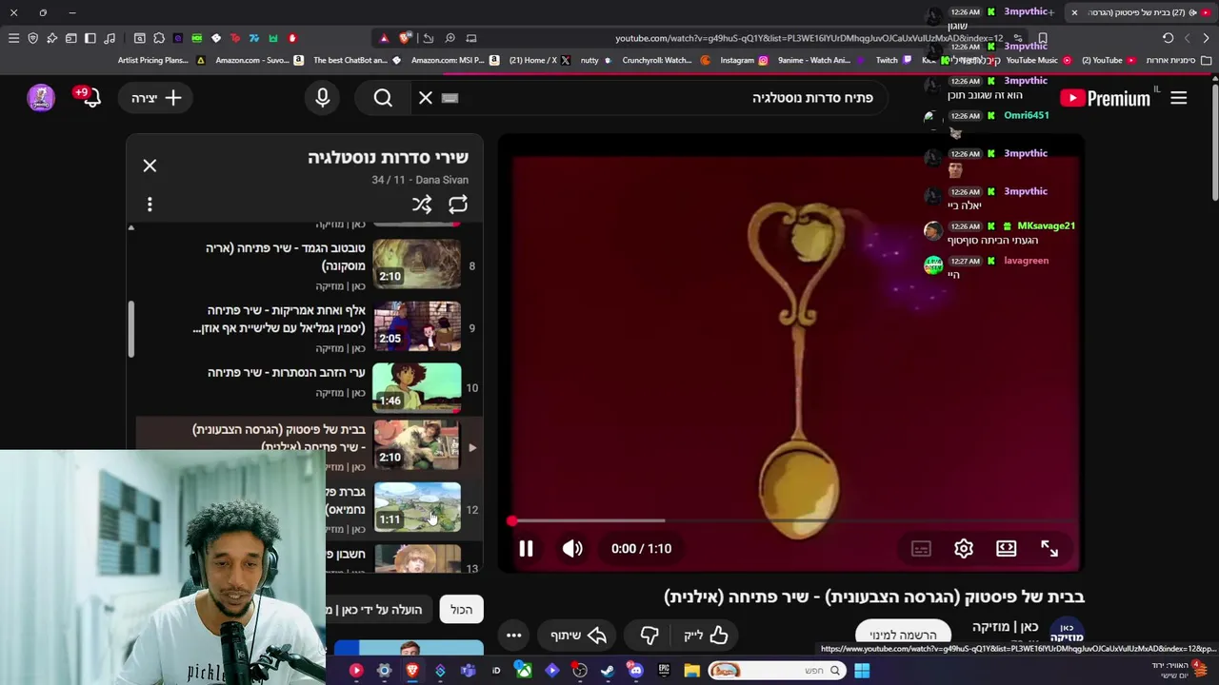Toggle the browser sidebar panel
The width and height of the screenshot is (1219, 685).
(x=90, y=38)
